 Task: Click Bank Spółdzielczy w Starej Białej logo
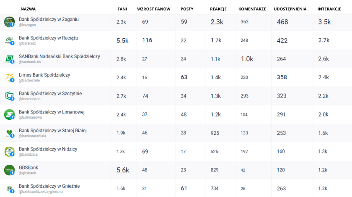(9, 133)
